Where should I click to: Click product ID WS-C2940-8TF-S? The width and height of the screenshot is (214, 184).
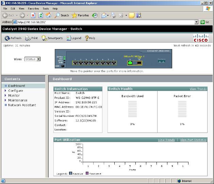pyautogui.click(x=87, y=98)
